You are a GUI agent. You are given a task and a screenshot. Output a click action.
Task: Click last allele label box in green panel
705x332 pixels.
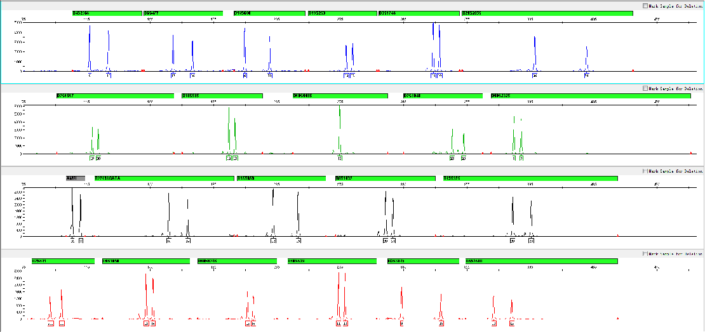[x=521, y=158]
